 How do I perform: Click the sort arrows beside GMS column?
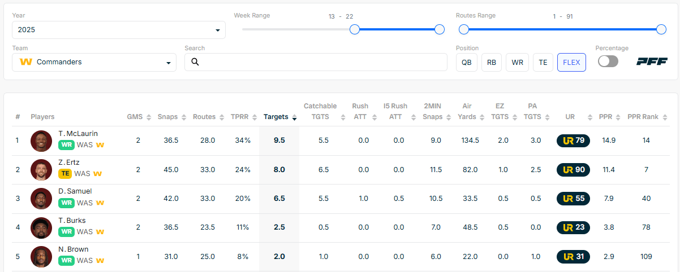(x=148, y=117)
